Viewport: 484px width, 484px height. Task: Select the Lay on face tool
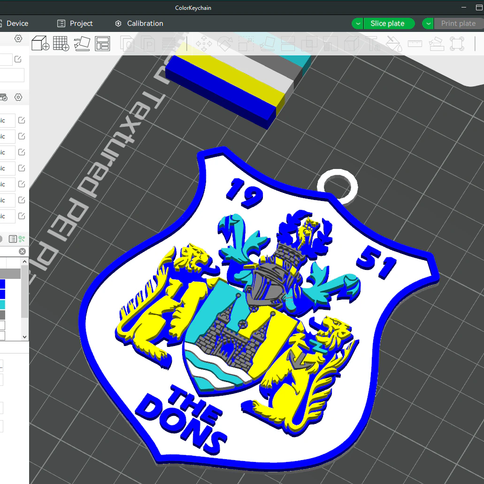[x=267, y=44]
